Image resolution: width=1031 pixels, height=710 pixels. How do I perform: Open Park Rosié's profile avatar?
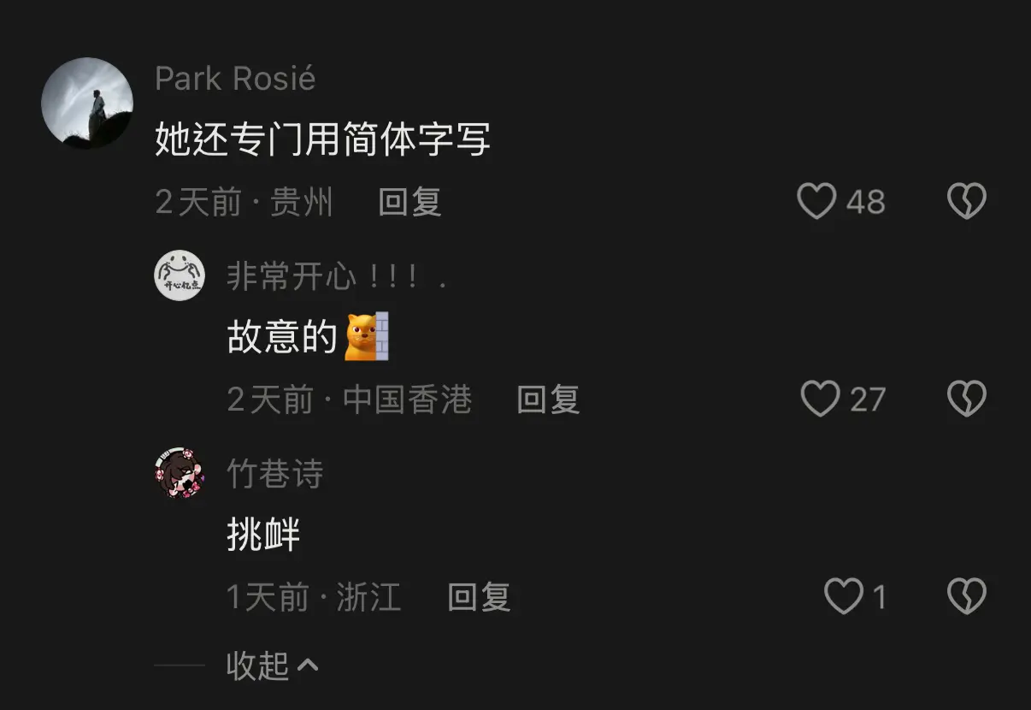[87, 104]
